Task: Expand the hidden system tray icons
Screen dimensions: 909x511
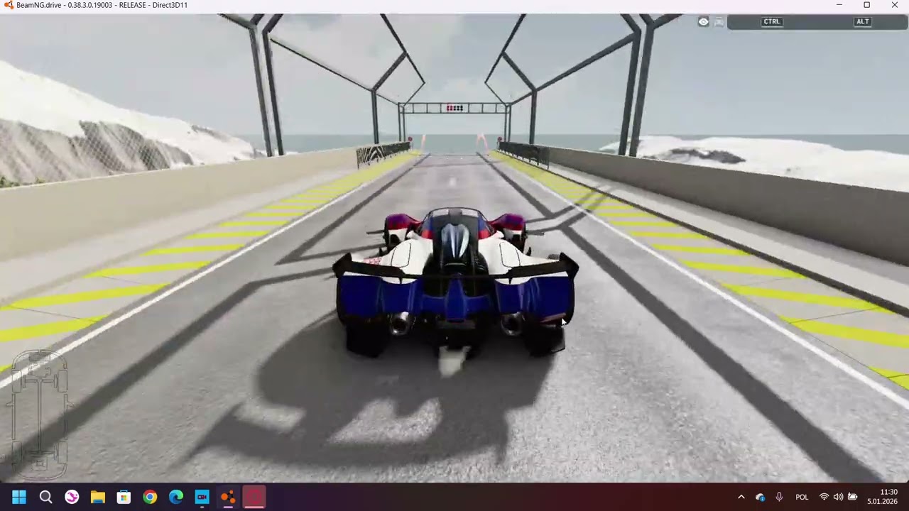Action: pos(741,498)
